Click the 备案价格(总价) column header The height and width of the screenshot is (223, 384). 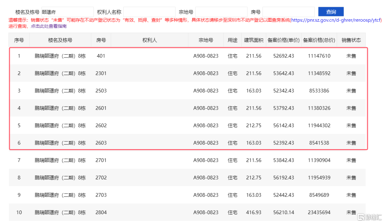pos(319,40)
